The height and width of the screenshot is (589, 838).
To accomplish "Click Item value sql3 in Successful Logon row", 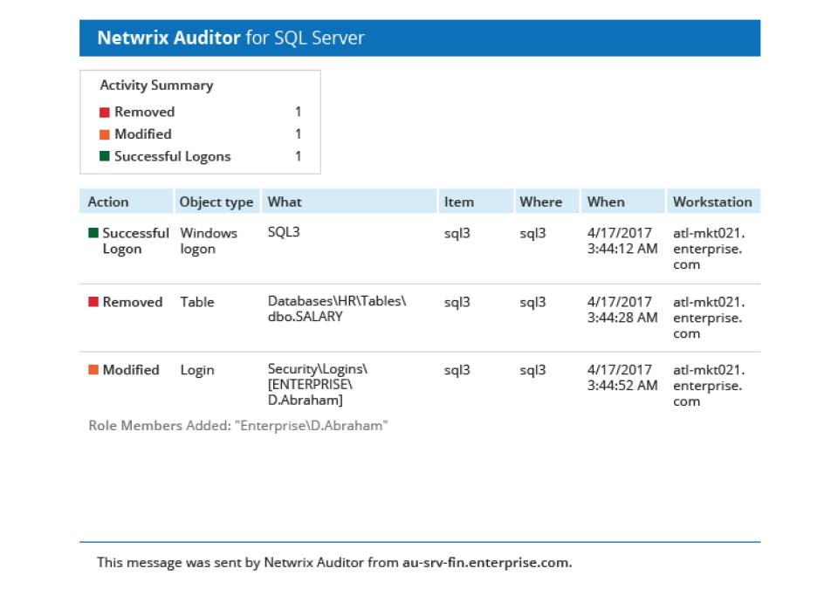I will pyautogui.click(x=457, y=234).
